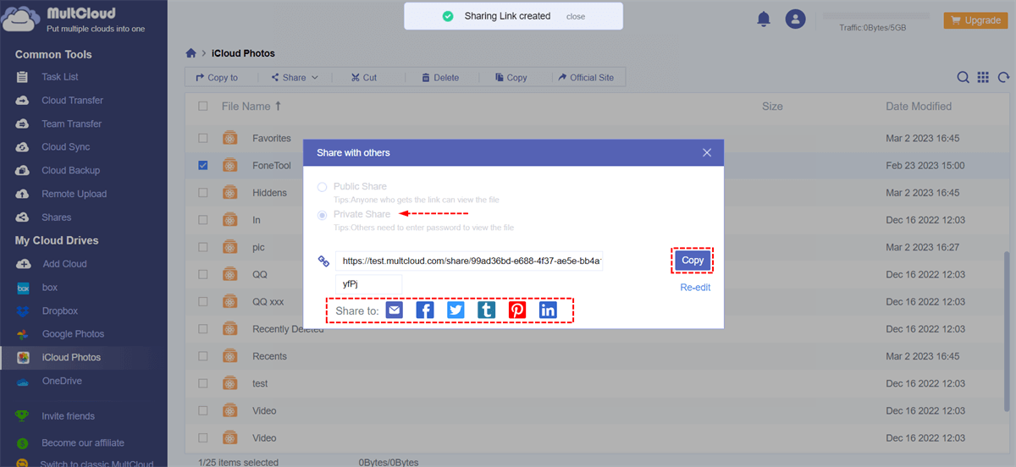This screenshot has height=467, width=1016.
Task: Open Cloud Transfer tool
Action: 72,101
